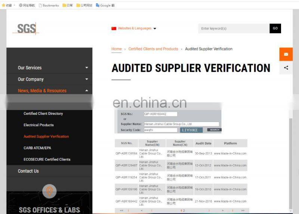The image size is (299, 214).
Task: Click the location pin icon above SGS Offices
Action: pos(49,191)
